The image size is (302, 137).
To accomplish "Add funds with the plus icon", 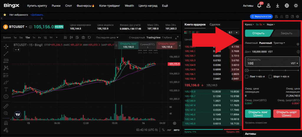I will 298,52.
